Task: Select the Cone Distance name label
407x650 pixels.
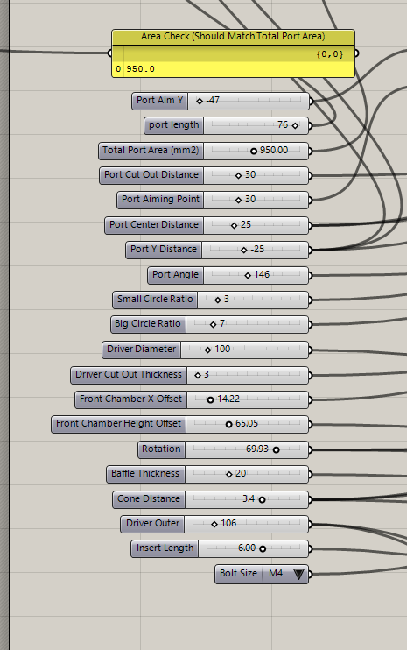Action: click(x=149, y=499)
